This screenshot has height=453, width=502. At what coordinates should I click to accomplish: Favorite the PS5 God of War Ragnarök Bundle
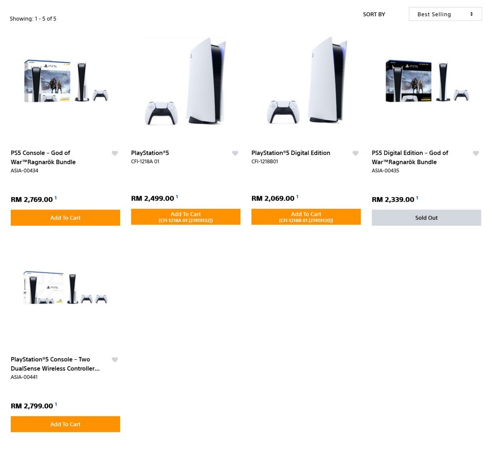click(115, 153)
